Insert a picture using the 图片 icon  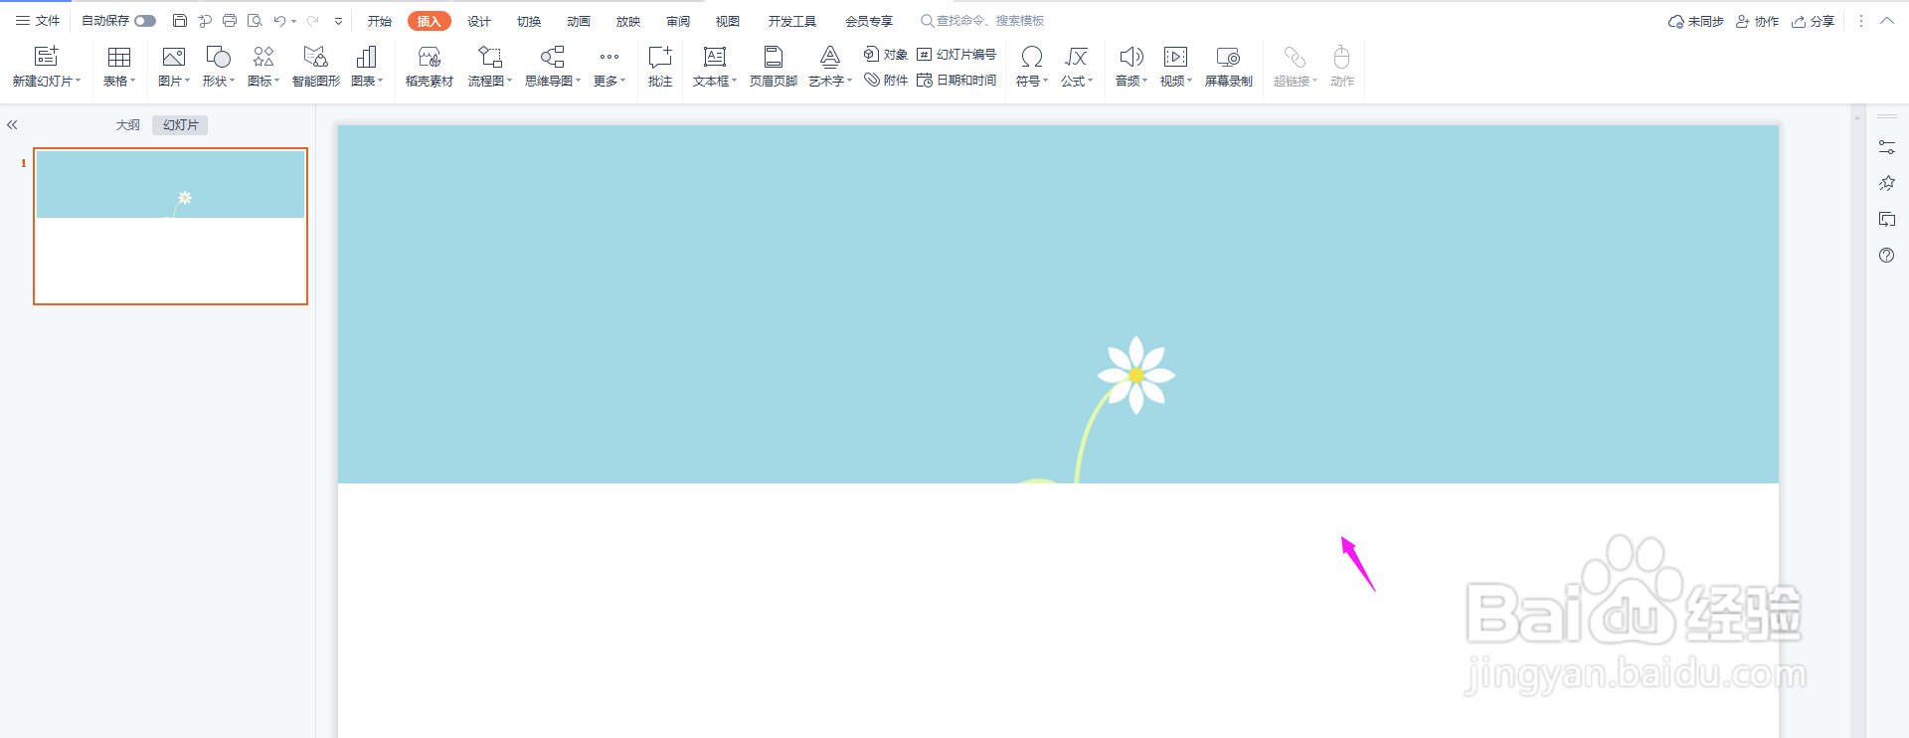[x=174, y=57]
